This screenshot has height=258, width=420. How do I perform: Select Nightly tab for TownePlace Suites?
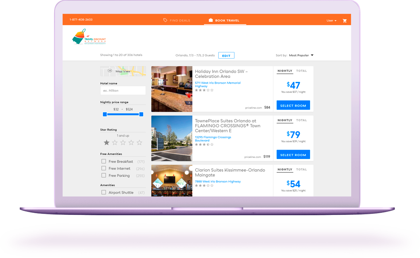(x=285, y=120)
